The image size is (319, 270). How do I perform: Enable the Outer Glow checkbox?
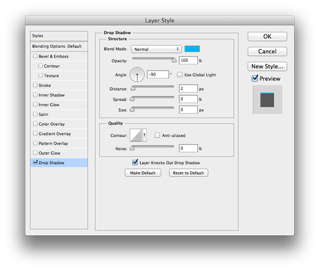point(35,153)
